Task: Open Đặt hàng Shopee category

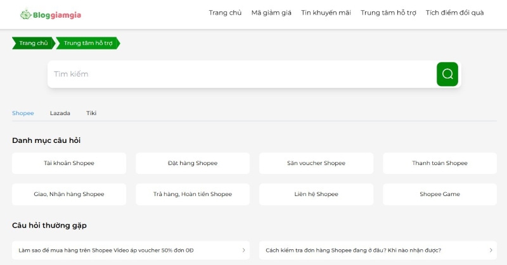Action: 193,163
